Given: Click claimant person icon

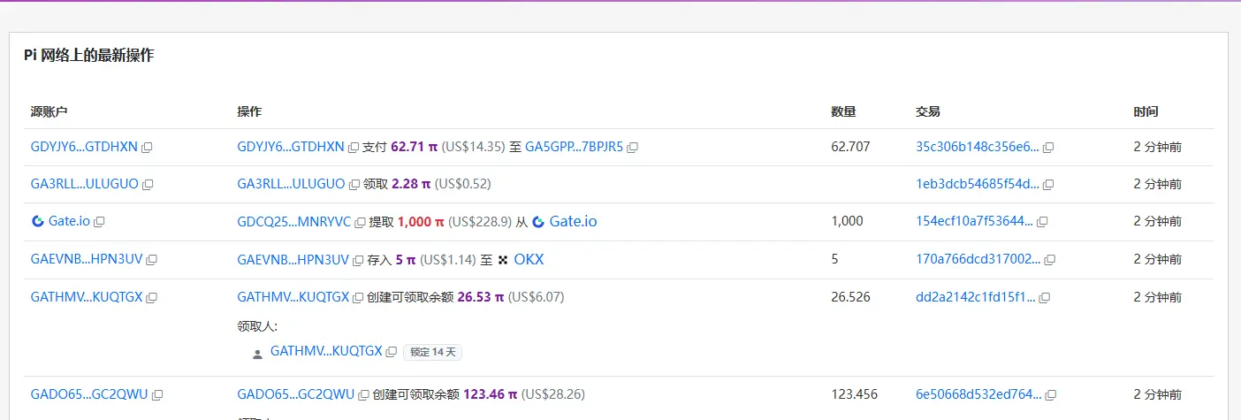Looking at the screenshot, I should click(x=257, y=353).
